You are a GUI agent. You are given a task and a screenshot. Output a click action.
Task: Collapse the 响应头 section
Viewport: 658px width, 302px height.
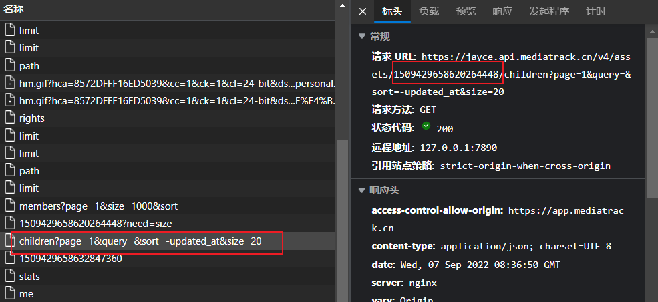pos(362,190)
